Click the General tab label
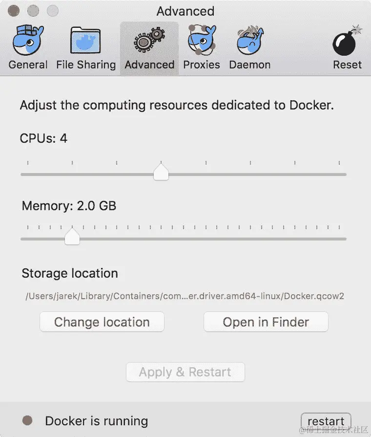The height and width of the screenshot is (437, 371). point(28,65)
